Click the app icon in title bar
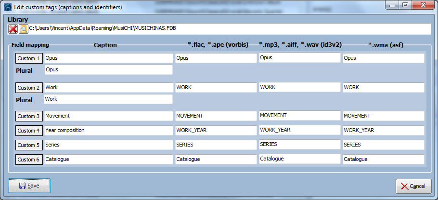The height and width of the screenshot is (200, 438). 7,7
